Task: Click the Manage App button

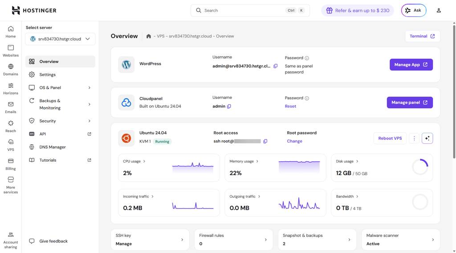Action: (x=411, y=65)
